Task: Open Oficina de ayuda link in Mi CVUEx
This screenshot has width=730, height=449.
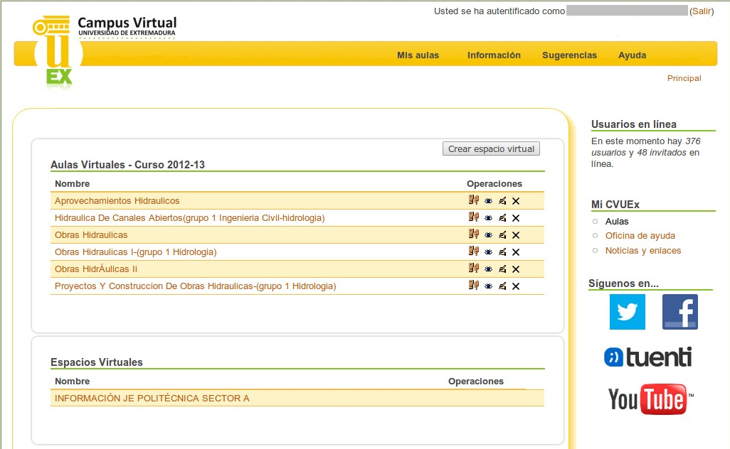Action: pos(640,236)
